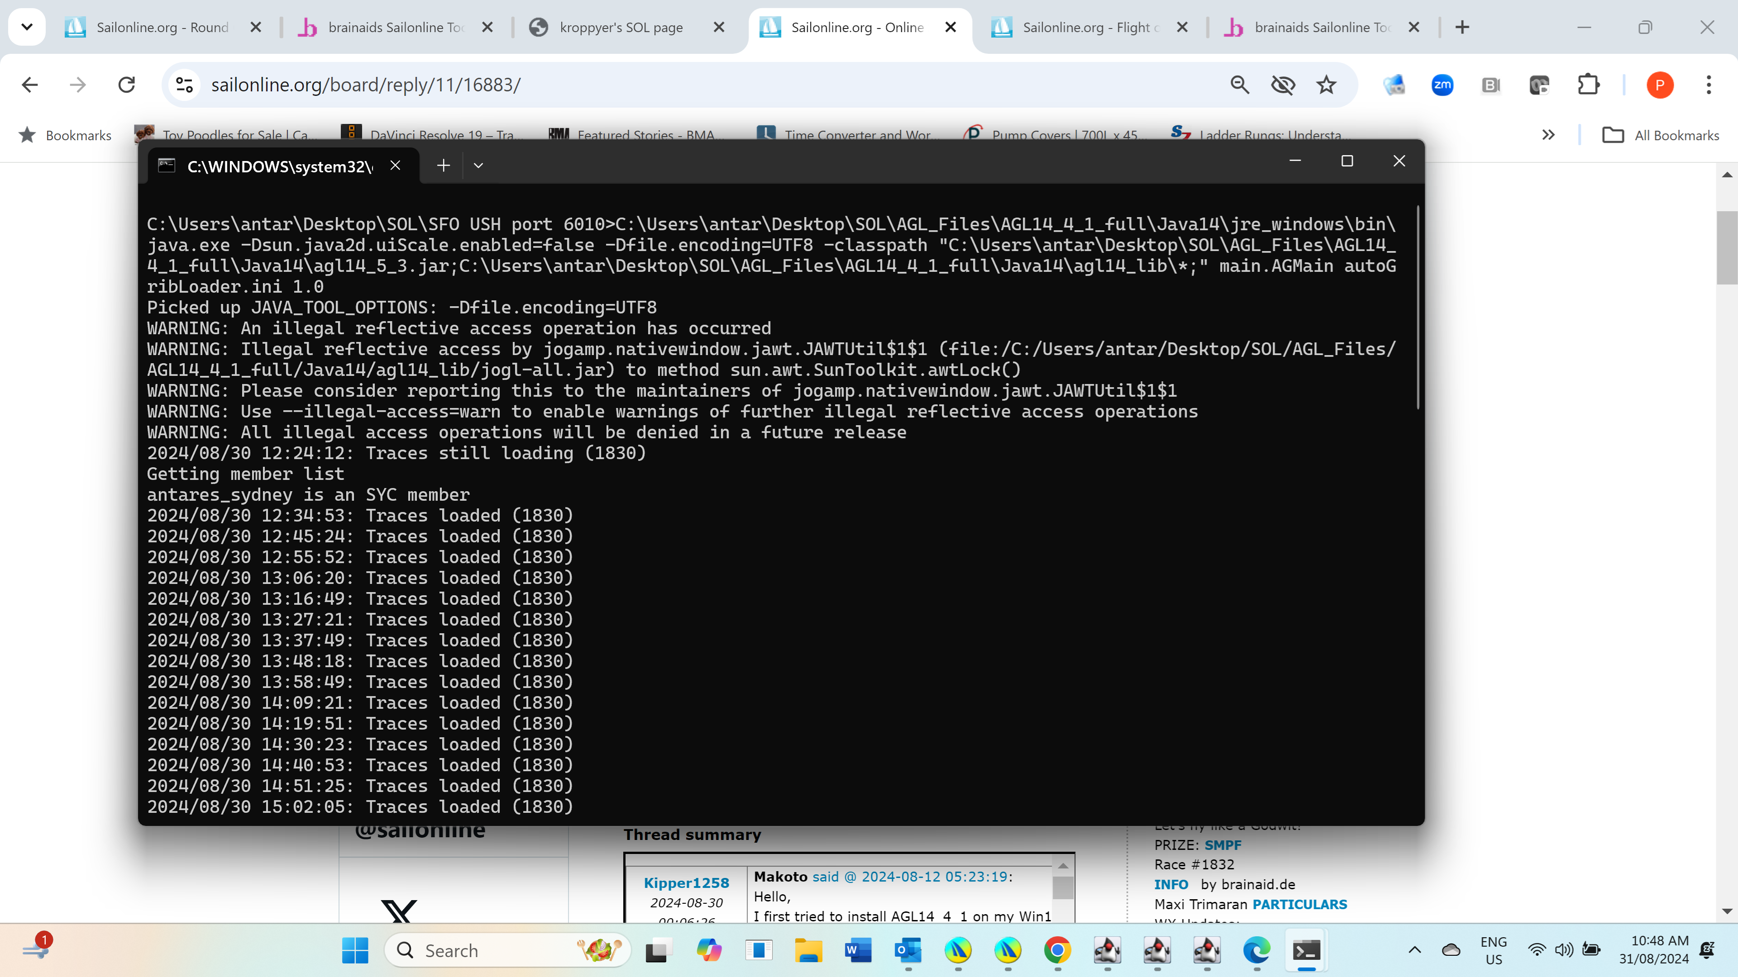The width and height of the screenshot is (1738, 977).
Task: Open Microsoft Edge from the taskbar
Action: [x=1256, y=951]
